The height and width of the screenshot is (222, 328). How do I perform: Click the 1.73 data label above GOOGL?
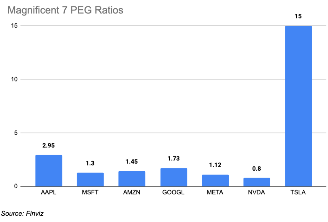174,158
